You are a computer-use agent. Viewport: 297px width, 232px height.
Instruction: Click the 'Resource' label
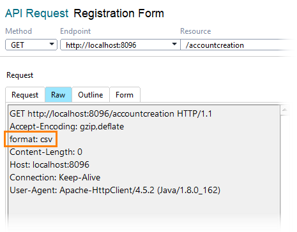(195, 31)
